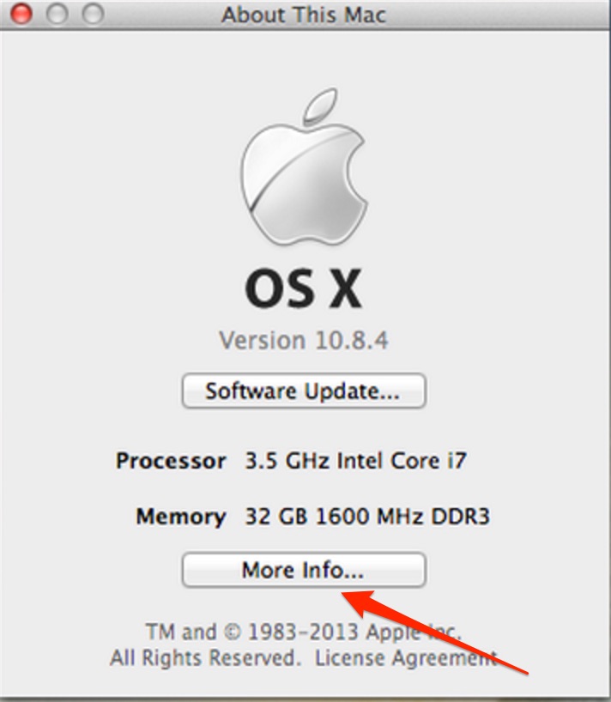This screenshot has width=611, height=702.
Task: Click the All Rights Reserved text
Action: tap(205, 658)
